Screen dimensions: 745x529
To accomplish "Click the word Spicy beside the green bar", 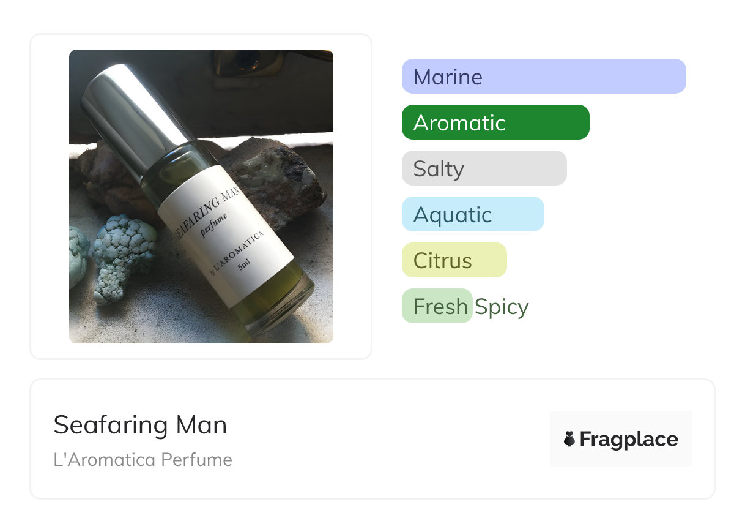I will click(502, 307).
